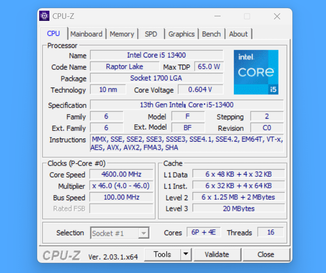Screen dimensions: 326x273
Task: Click the Bus Speed 100.00 MHz value
Action: point(122,197)
